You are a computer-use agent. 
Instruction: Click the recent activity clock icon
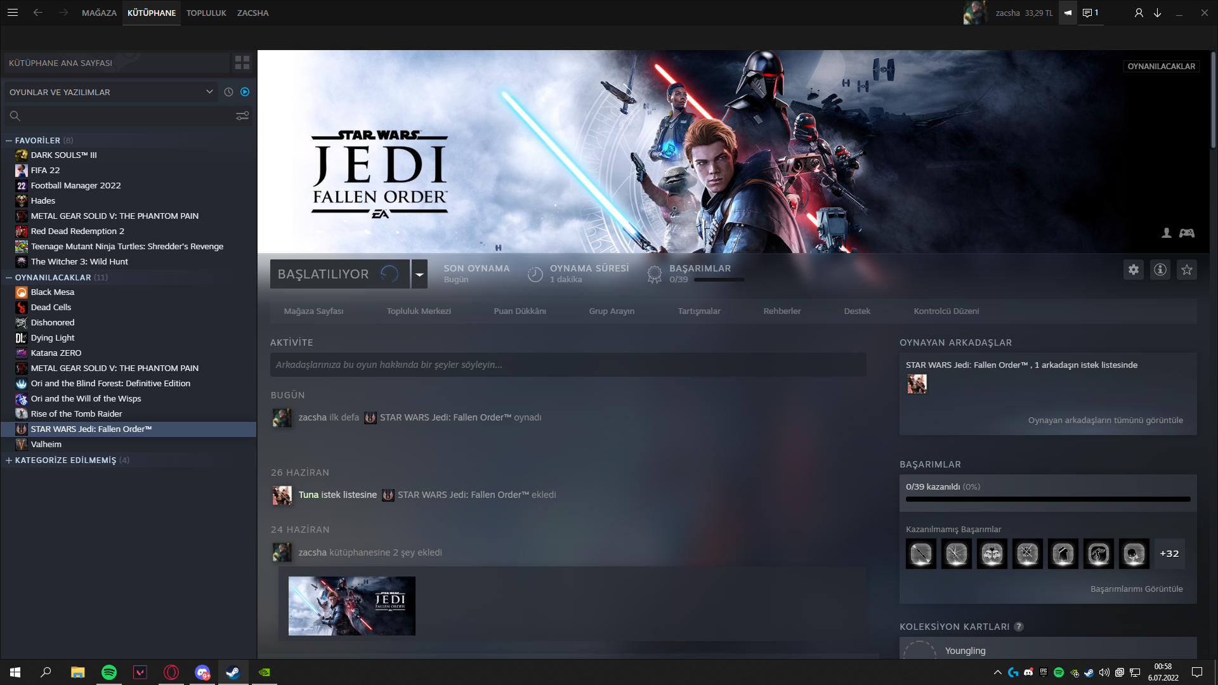[229, 92]
